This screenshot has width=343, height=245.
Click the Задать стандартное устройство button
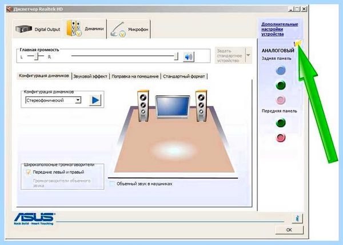pos(230,56)
